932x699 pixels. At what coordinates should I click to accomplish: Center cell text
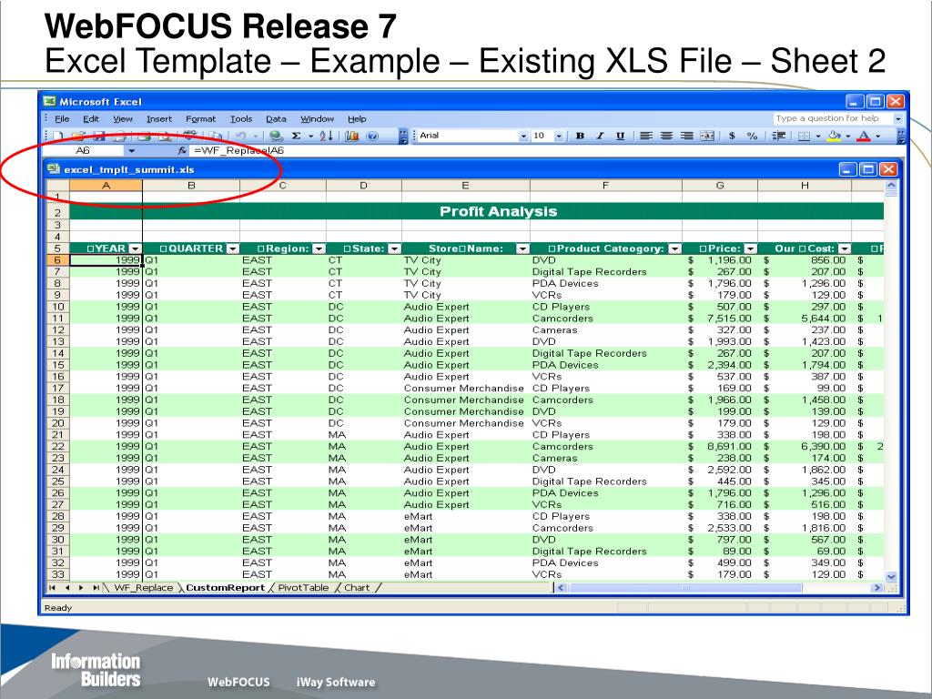coord(666,137)
